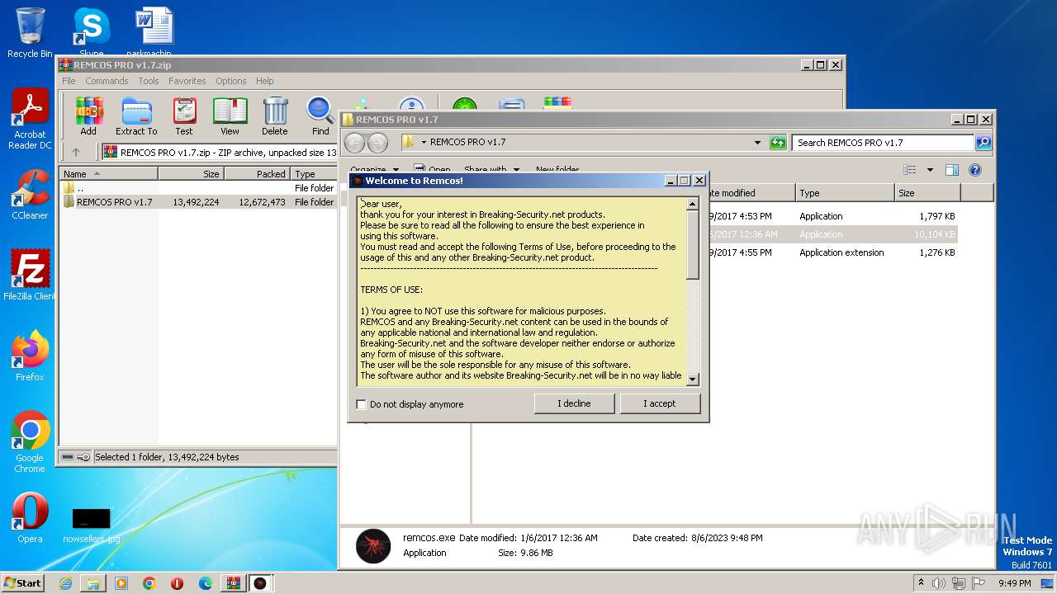Open the Recycle Bin desktop icon
This screenshot has height=594, width=1057.
click(30, 33)
